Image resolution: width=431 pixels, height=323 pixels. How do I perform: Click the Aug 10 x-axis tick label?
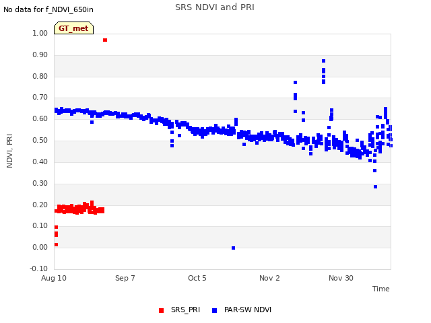[x=54, y=278]
